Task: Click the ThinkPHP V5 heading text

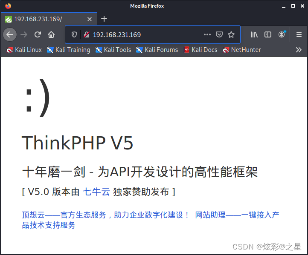Action: (x=77, y=143)
